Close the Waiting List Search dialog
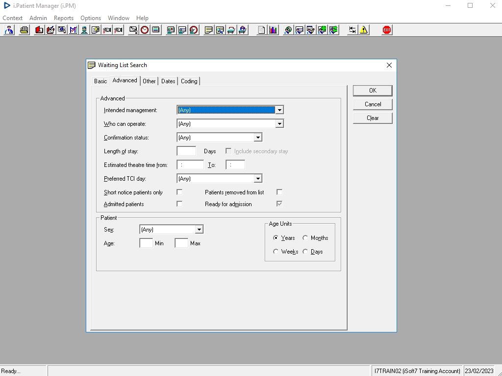 (389, 65)
